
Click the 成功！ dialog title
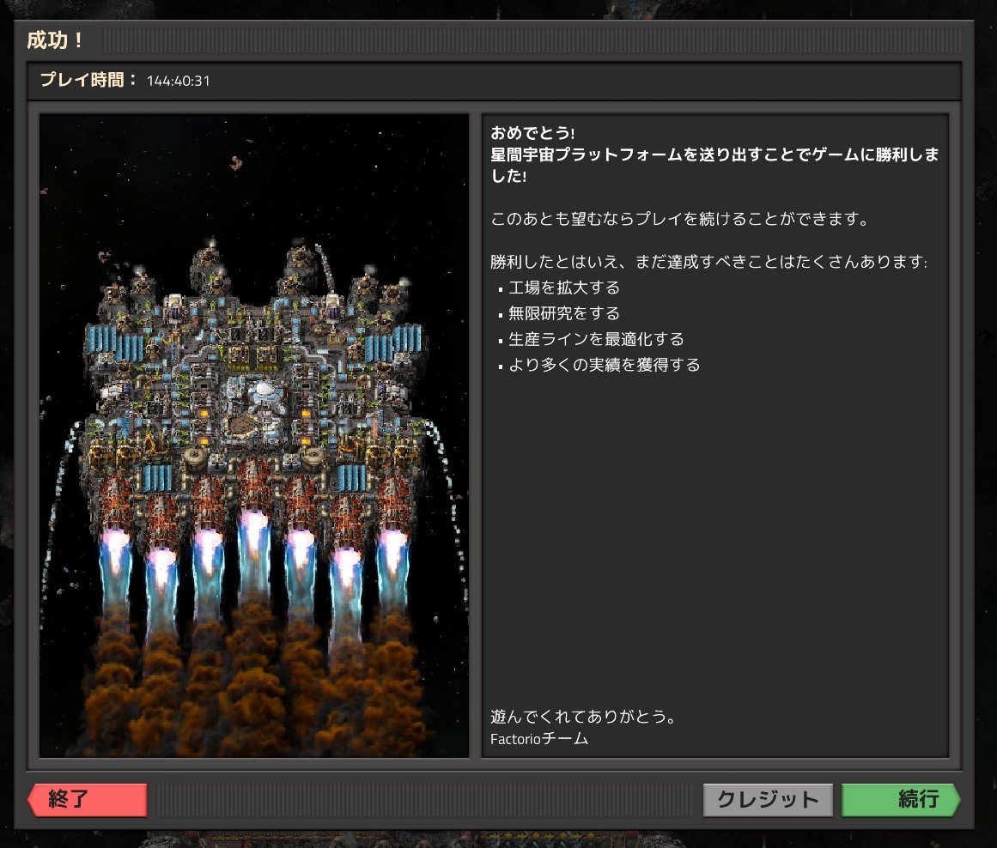point(55,40)
